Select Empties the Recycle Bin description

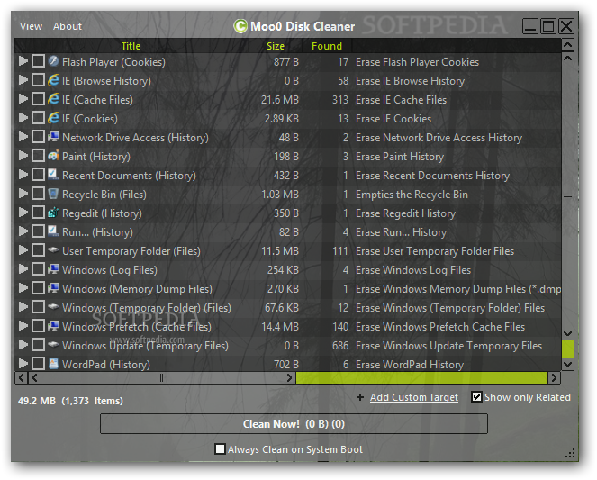coord(412,195)
